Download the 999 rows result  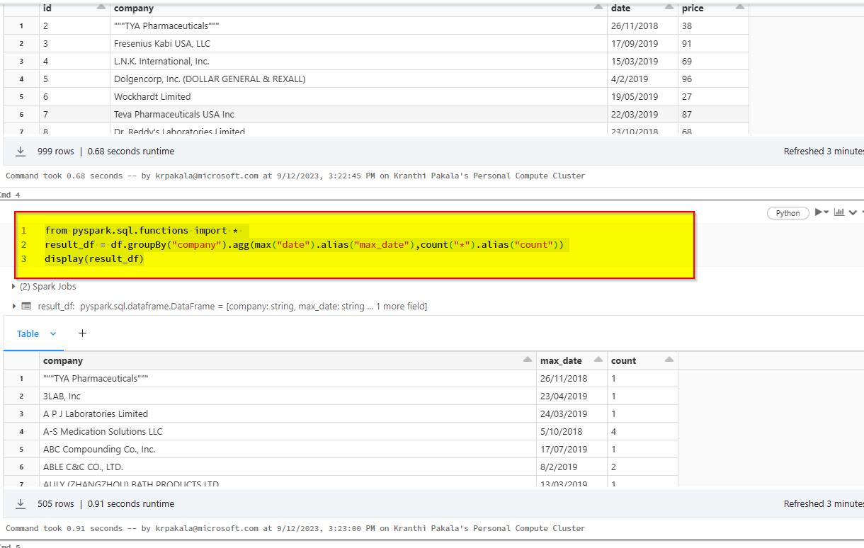pyautogui.click(x=21, y=151)
